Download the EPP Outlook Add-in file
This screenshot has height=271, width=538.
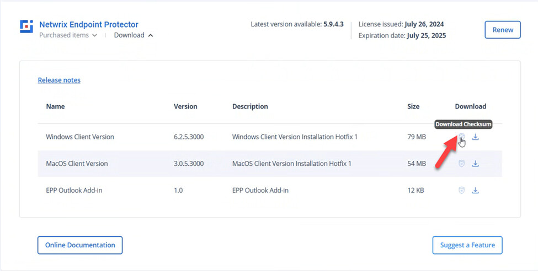[x=475, y=191]
